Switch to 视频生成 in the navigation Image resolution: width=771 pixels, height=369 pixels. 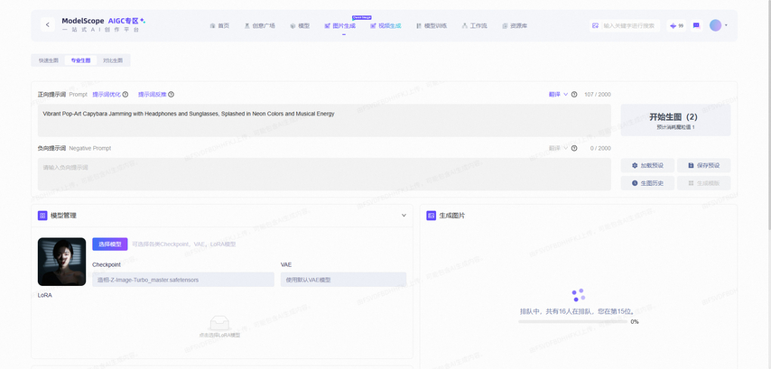point(385,25)
